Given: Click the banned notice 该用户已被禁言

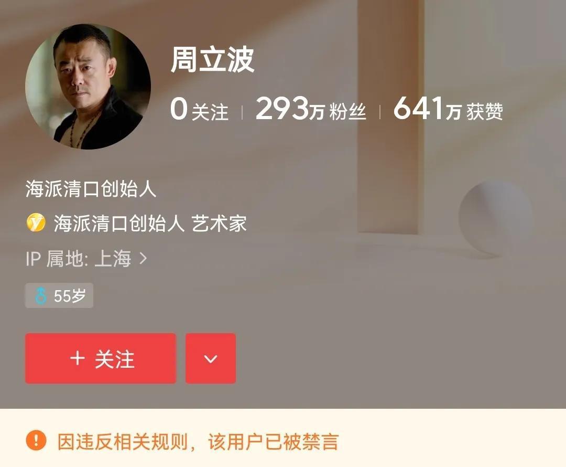Looking at the screenshot, I should click(x=273, y=441).
